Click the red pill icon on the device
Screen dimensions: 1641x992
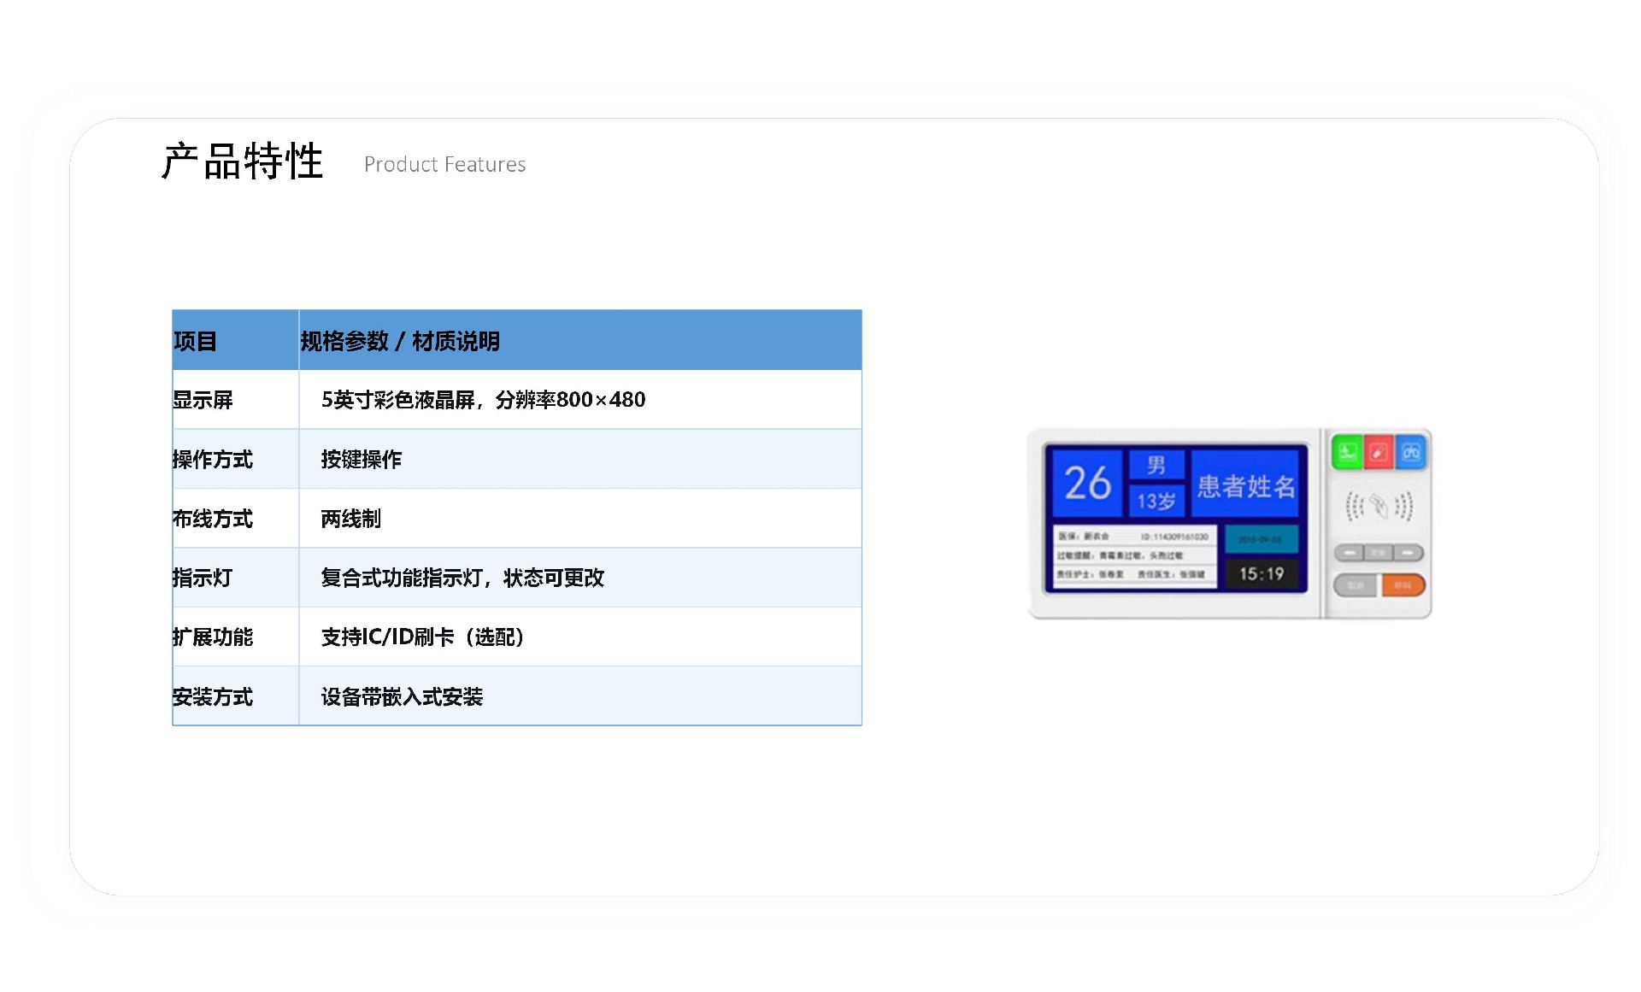coord(1378,452)
